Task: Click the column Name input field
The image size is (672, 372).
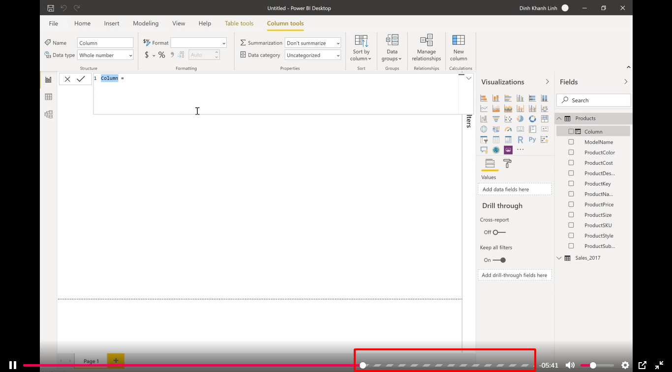Action: (x=105, y=43)
